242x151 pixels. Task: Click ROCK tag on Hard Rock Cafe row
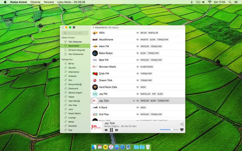point(143,87)
